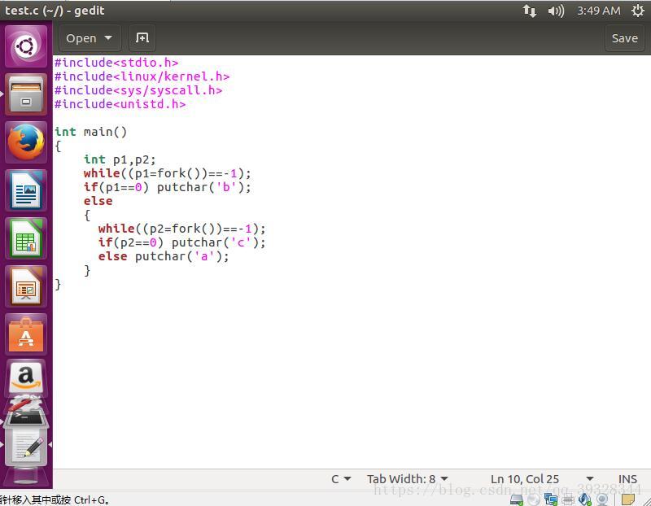Image resolution: width=651 pixels, height=506 pixels.
Task: Click the putchar('c') statement
Action: (x=218, y=242)
